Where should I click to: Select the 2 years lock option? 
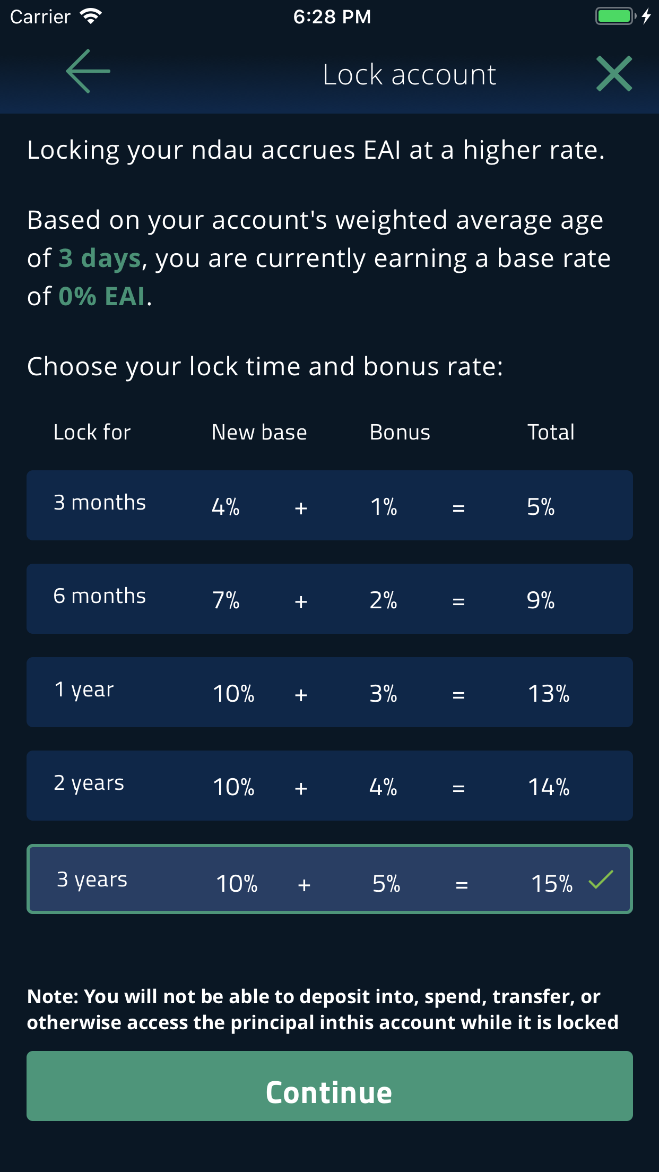click(329, 786)
